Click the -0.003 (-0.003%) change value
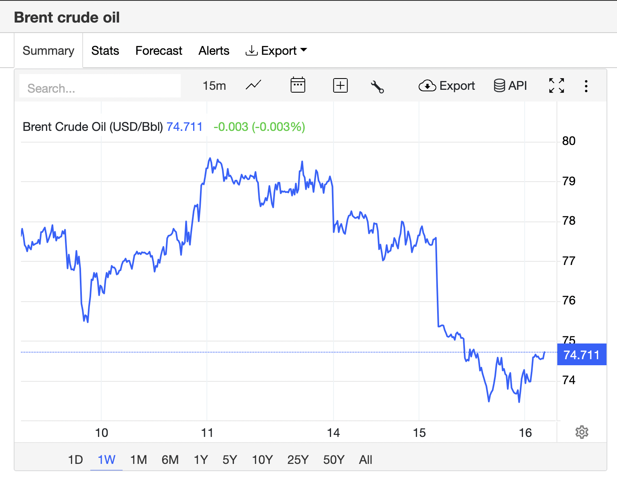Viewport: 617px width, 480px height. pos(259,127)
